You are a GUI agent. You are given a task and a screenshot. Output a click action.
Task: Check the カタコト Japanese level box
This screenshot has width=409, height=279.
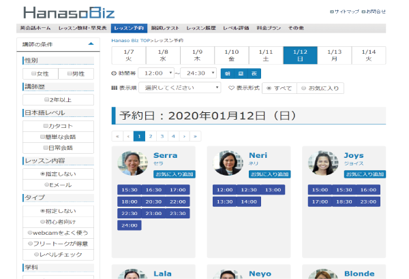[46, 126]
